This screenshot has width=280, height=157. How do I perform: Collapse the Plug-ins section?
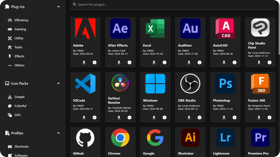click(58, 7)
